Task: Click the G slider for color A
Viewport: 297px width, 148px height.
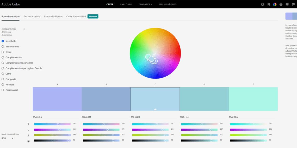Action: 52,130
